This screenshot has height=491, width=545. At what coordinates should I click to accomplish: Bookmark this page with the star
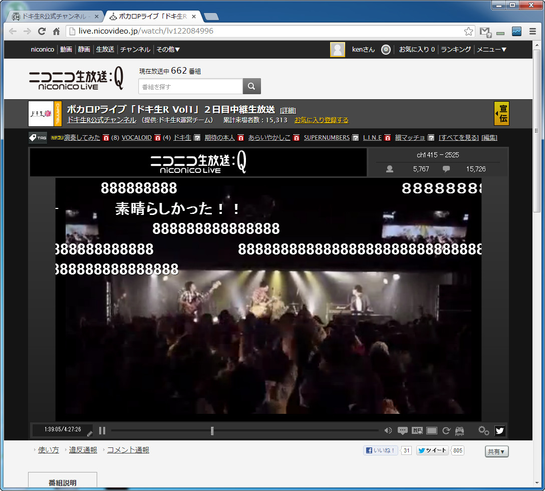[x=468, y=31]
